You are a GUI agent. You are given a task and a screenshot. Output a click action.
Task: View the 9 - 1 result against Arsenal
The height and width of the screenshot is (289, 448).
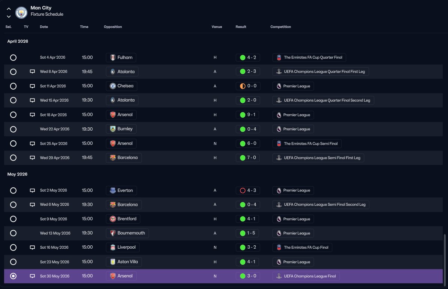tap(248, 115)
